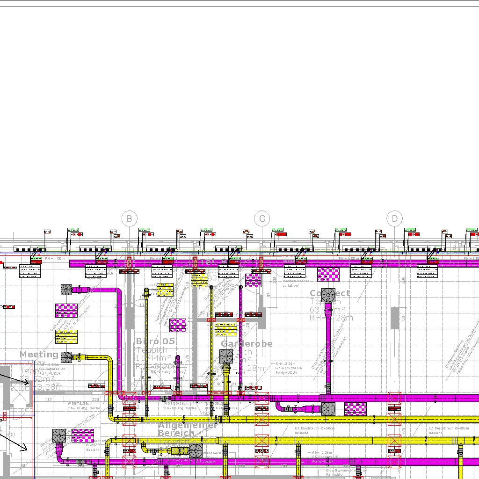Select the air diffuser in the Connect room
479x479 pixels.
tap(328, 295)
